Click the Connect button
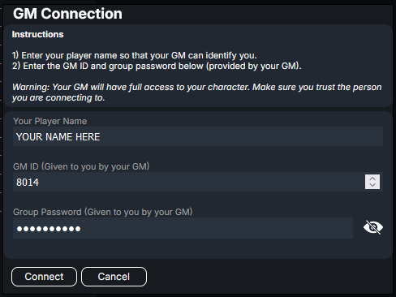396x297 pixels. point(44,277)
